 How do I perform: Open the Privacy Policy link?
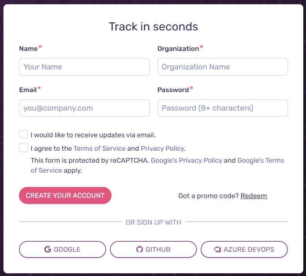162,148
